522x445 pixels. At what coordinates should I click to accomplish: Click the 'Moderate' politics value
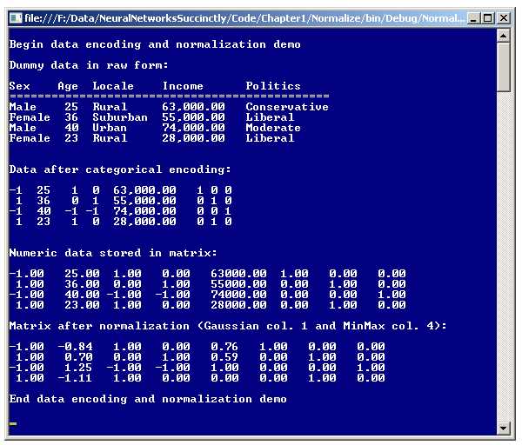(x=273, y=128)
